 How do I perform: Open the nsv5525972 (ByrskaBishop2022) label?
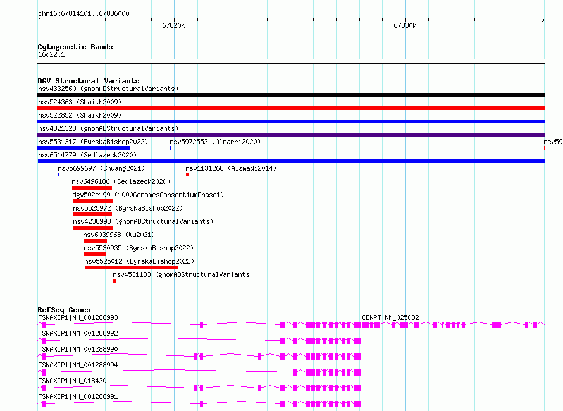[128, 208]
